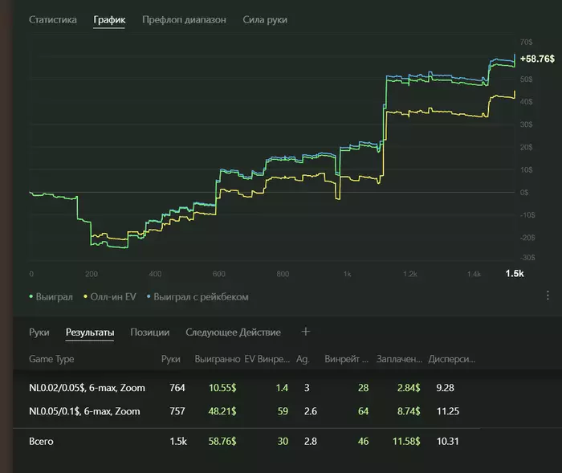Click the 48.21$ winnings value
This screenshot has height=473, width=562.
tap(222, 411)
